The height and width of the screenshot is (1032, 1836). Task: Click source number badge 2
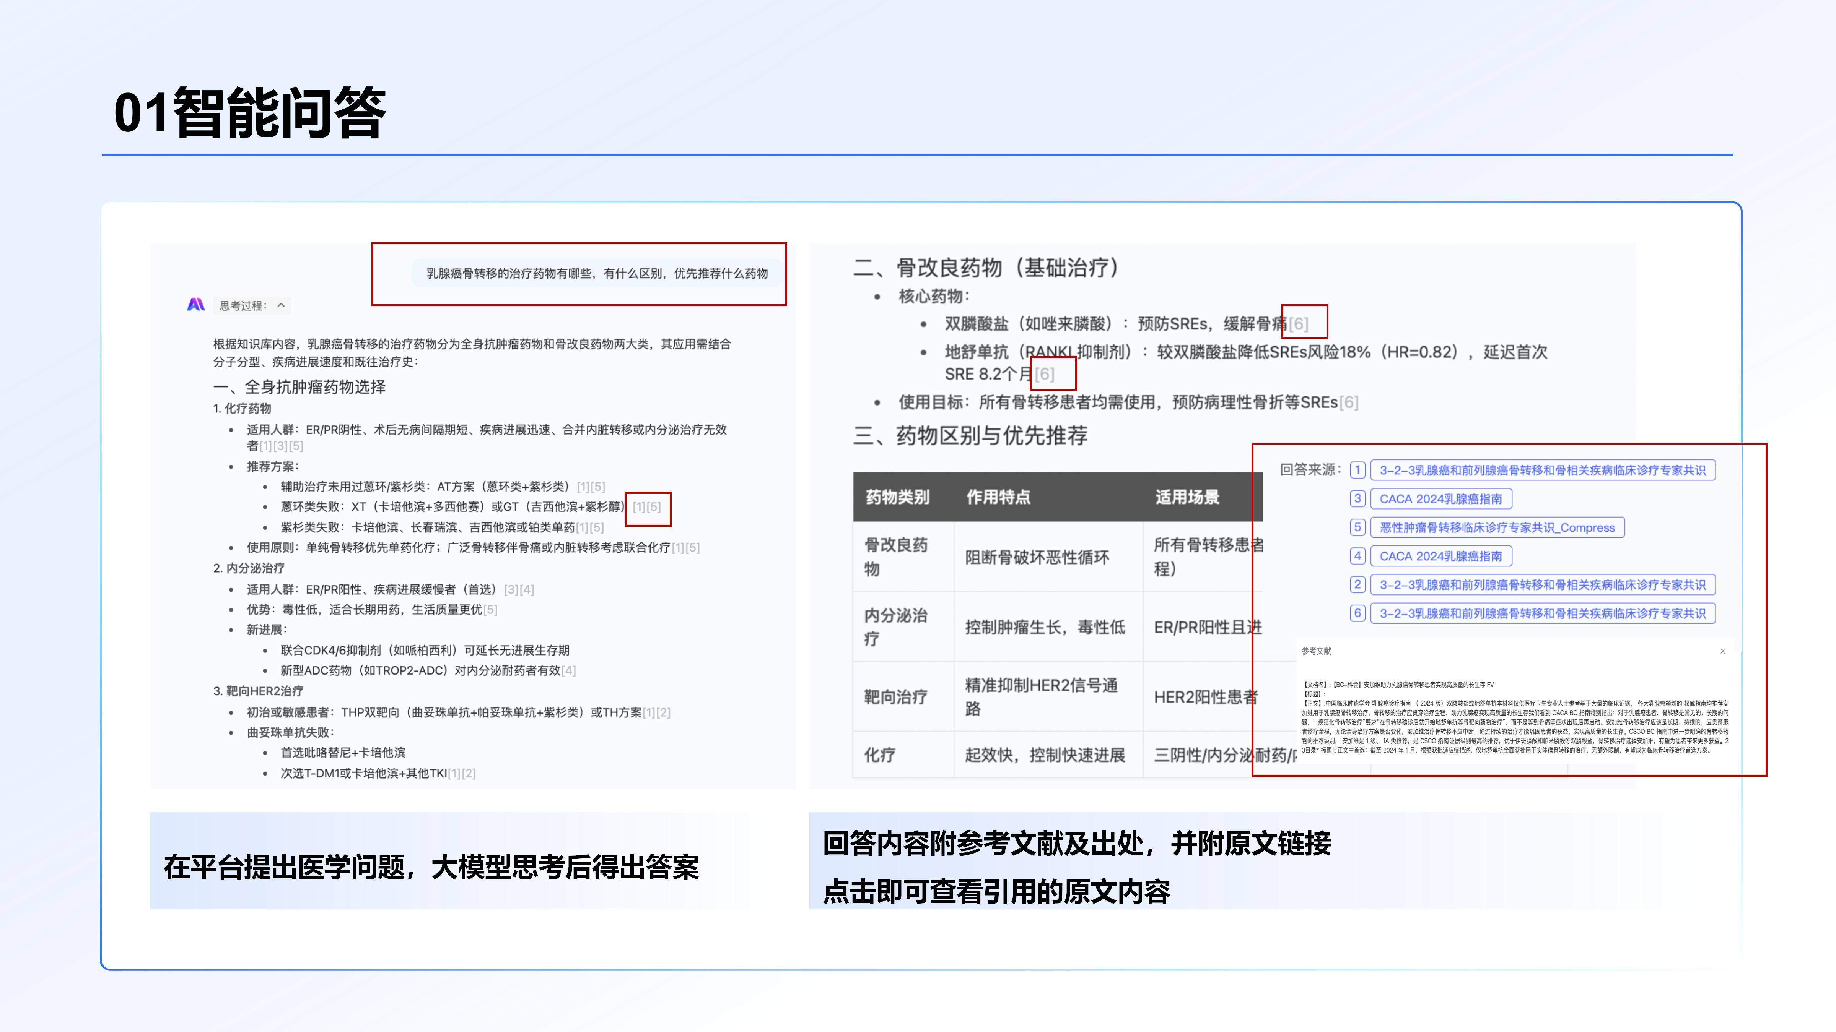tap(1359, 585)
